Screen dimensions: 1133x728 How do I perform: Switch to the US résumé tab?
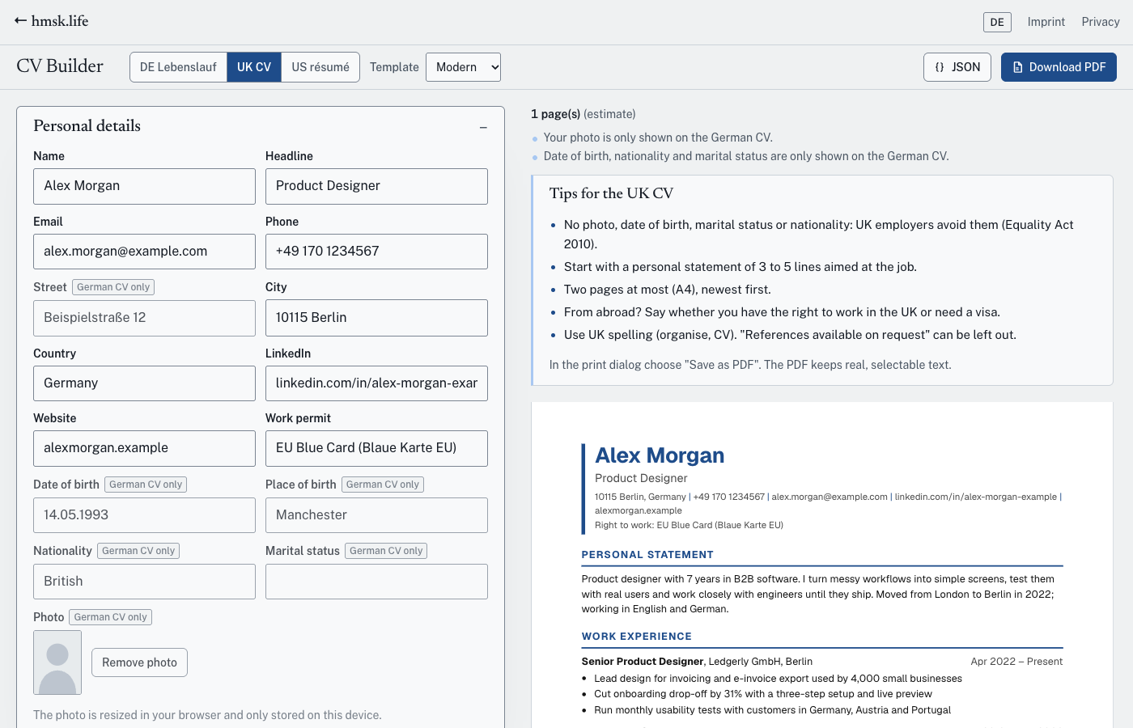(x=320, y=67)
